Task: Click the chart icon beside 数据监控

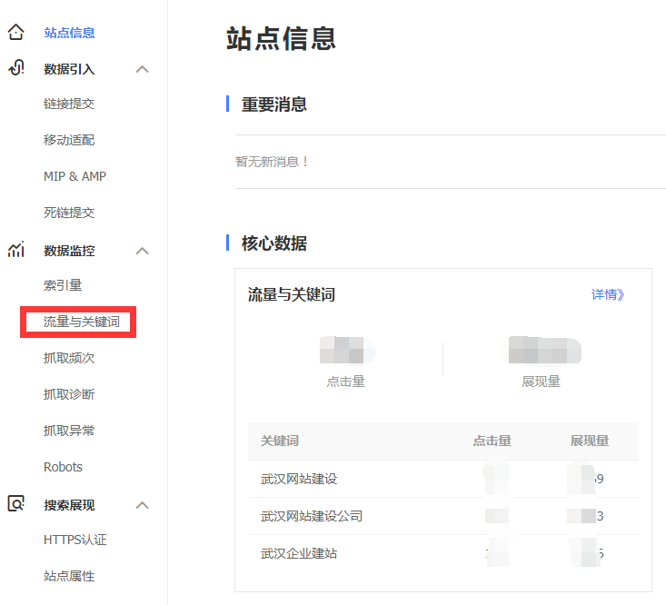Action: pos(15,251)
